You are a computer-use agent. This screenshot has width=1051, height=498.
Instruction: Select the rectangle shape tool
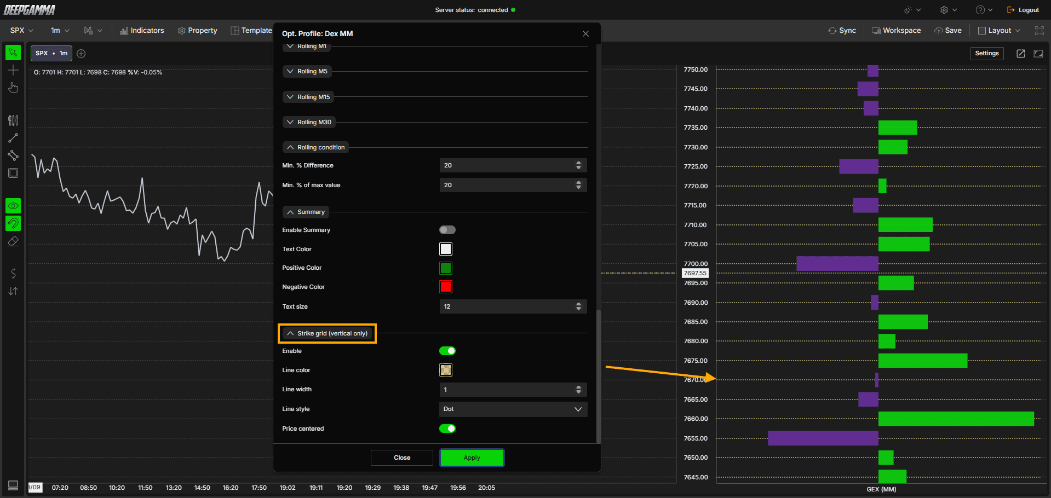pyautogui.click(x=13, y=173)
